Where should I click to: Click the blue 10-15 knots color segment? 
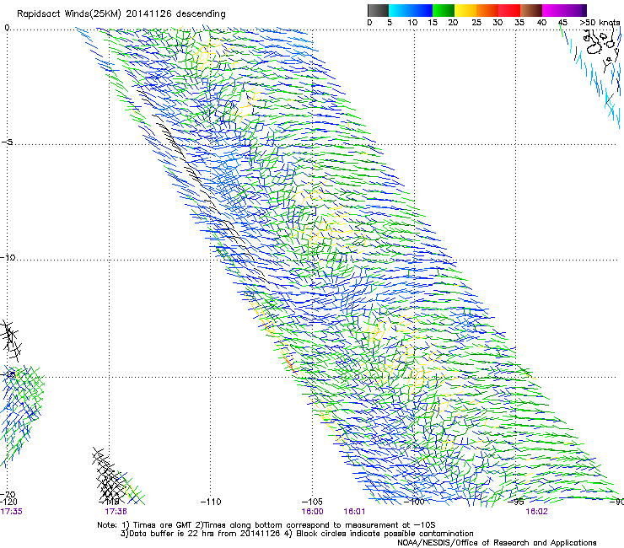coord(422,10)
